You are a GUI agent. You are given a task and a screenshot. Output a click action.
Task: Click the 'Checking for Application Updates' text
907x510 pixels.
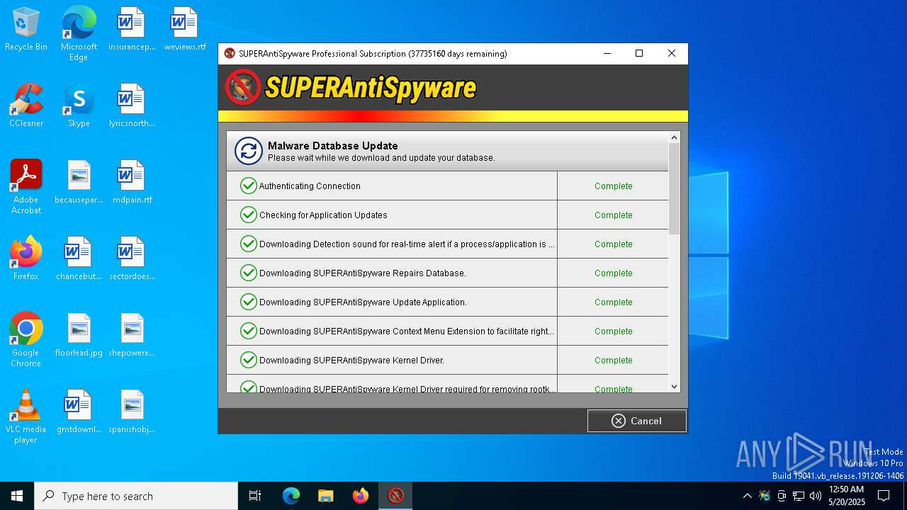tap(323, 215)
